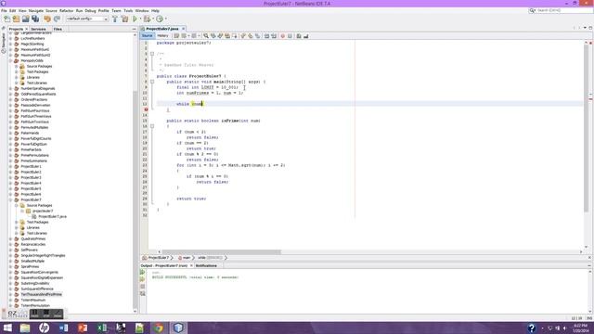The image size is (594, 334).
Task: Switch to the Notifications tab
Action: click(206, 266)
